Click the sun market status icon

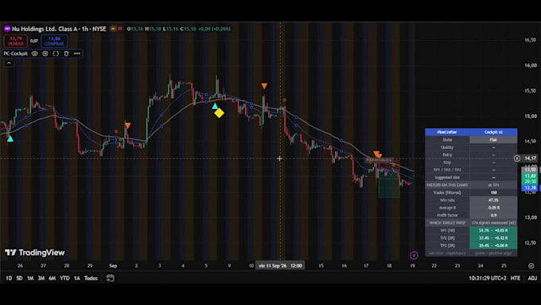click(x=113, y=29)
